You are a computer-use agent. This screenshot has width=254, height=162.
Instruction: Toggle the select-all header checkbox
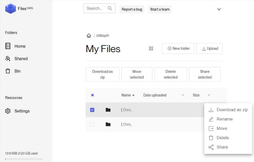[92, 95]
